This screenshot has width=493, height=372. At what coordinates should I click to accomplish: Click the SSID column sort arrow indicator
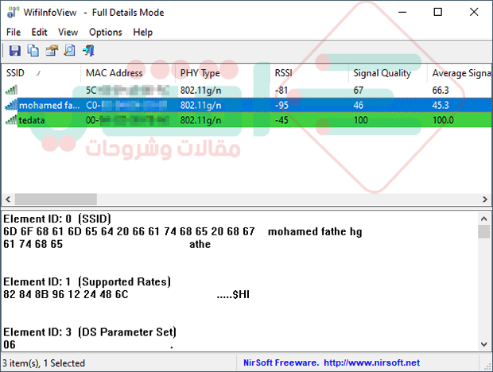click(38, 73)
